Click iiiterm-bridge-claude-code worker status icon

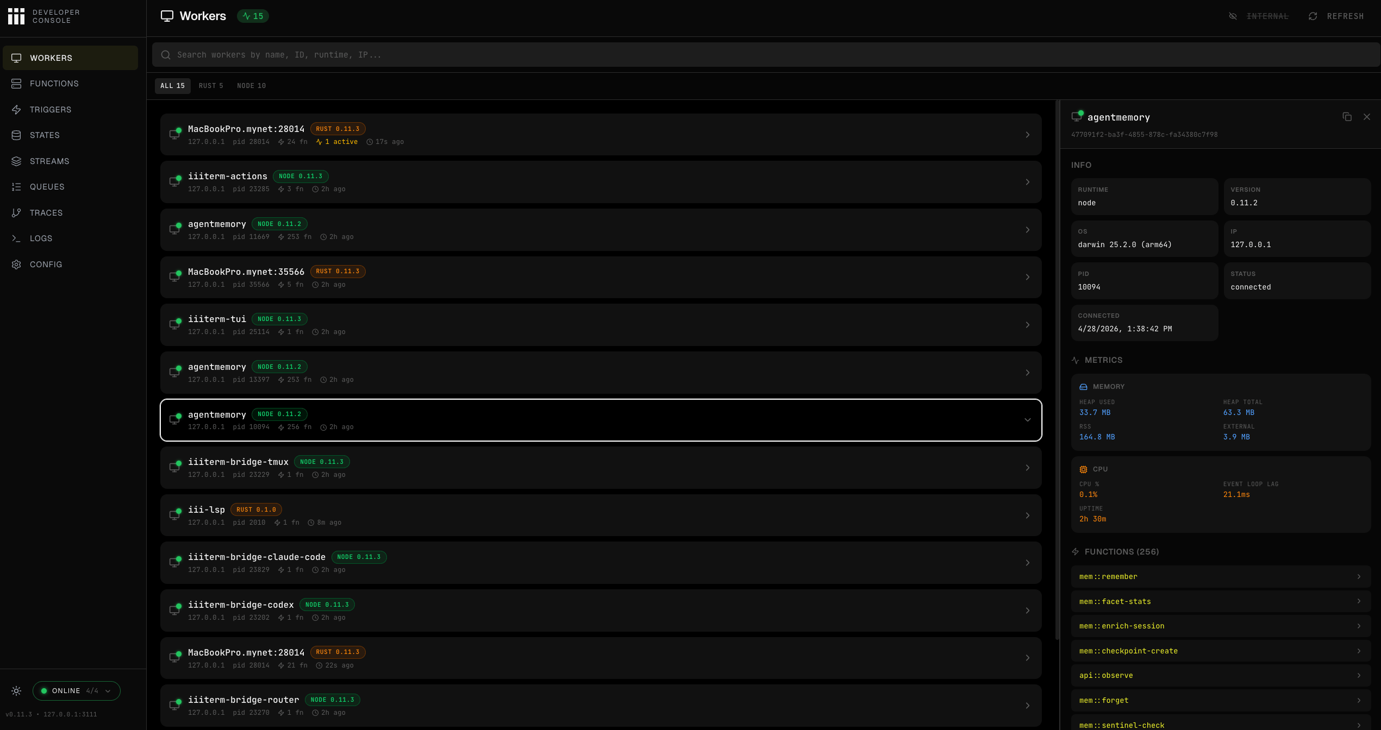[175, 562]
